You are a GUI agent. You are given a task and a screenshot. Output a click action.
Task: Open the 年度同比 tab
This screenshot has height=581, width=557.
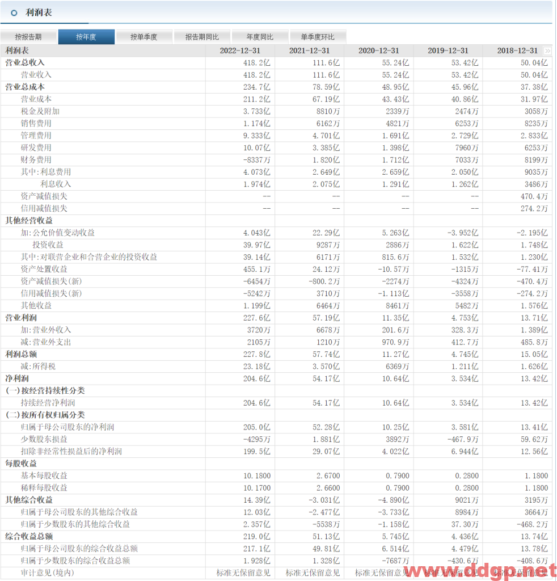260,37
